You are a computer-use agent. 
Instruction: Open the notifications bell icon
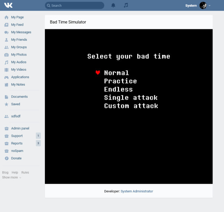pyautogui.click(x=113, y=6)
